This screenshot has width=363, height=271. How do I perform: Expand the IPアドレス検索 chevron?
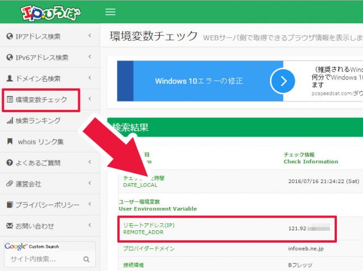[90, 37]
